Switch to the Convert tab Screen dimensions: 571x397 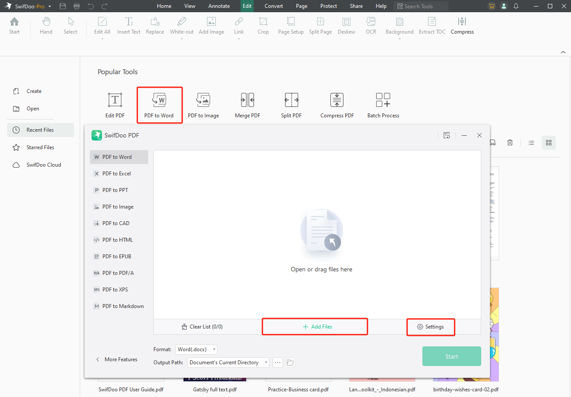tap(274, 6)
